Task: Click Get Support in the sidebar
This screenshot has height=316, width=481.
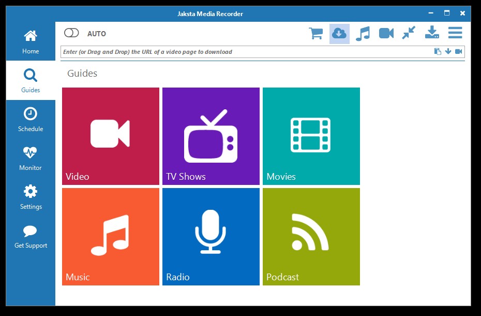Action: [x=31, y=236]
